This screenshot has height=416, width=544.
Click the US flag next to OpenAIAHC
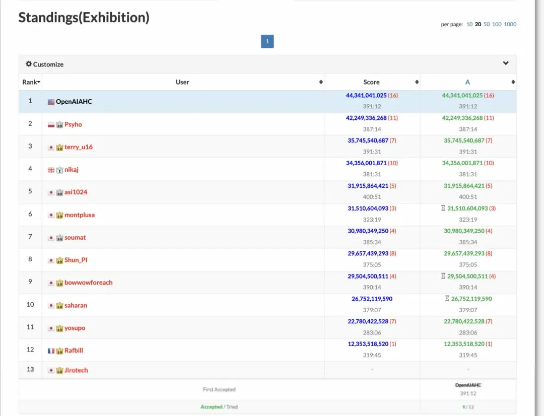(x=51, y=102)
